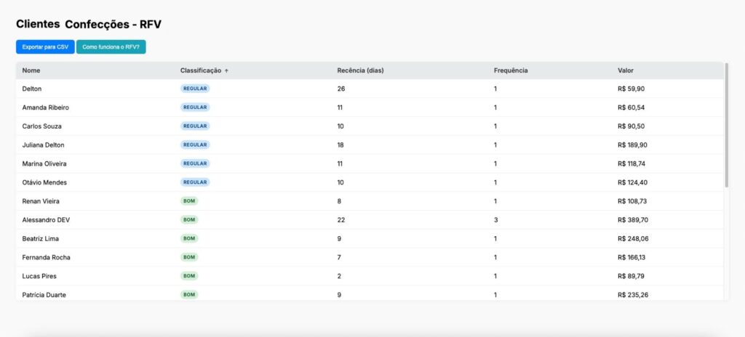The image size is (745, 337).
Task: Select the Juliana Delton row name
Action: pyautogui.click(x=43, y=145)
